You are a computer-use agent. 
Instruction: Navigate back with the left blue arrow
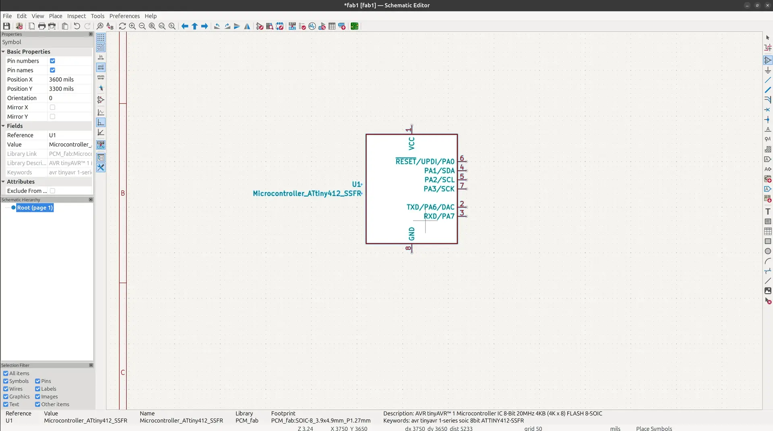coord(185,26)
